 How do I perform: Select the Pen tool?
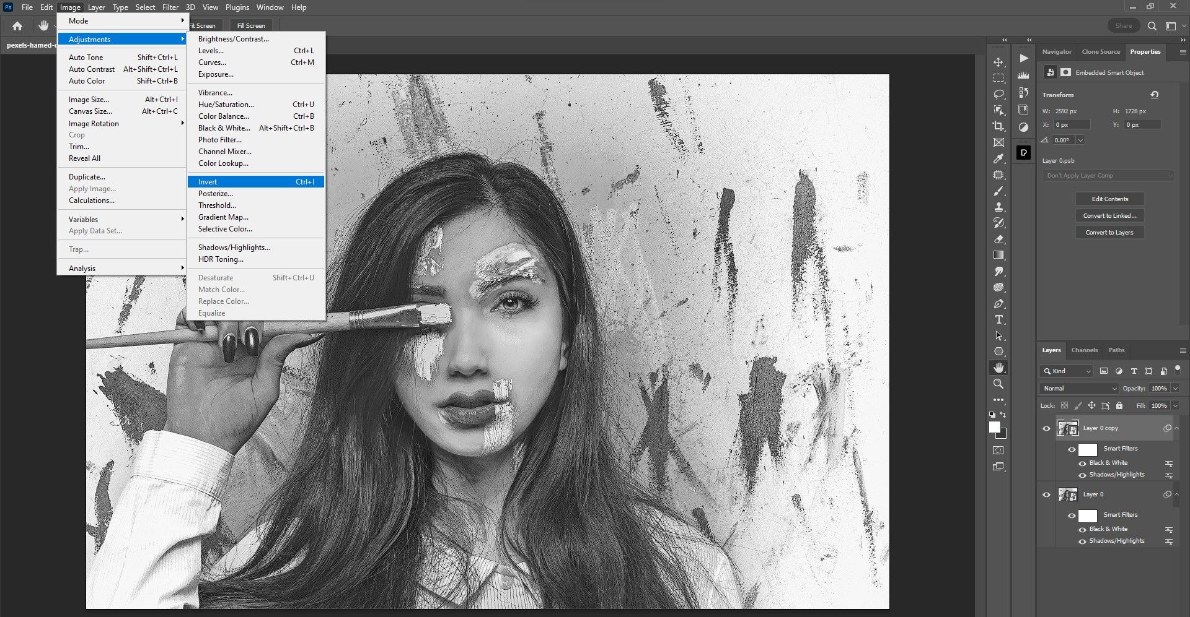click(x=998, y=303)
